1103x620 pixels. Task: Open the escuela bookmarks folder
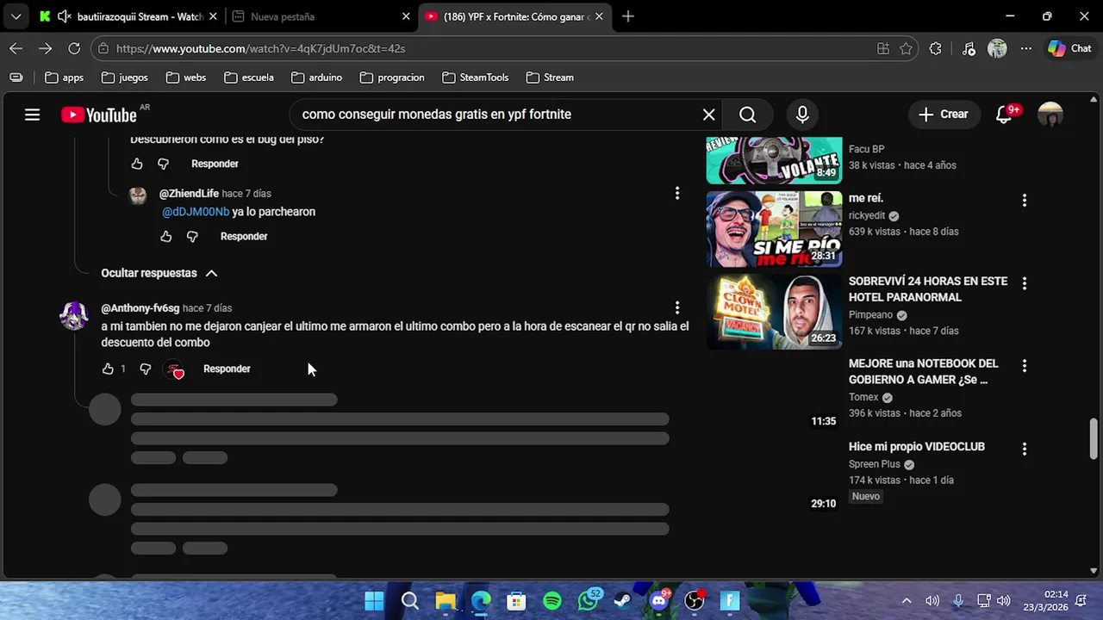[x=249, y=77]
